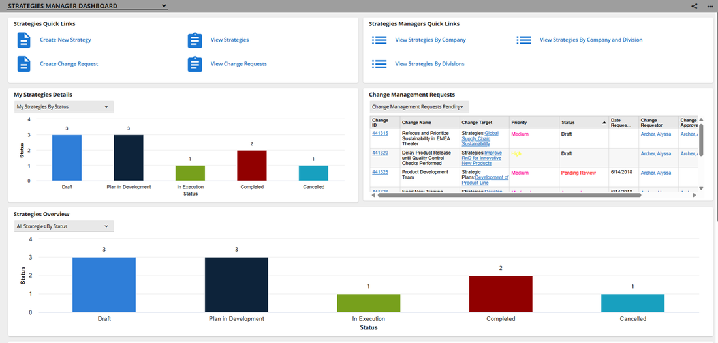This screenshot has width=718, height=343.
Task: Open the Change Management Requests Pending dropdown
Action: coord(420,106)
